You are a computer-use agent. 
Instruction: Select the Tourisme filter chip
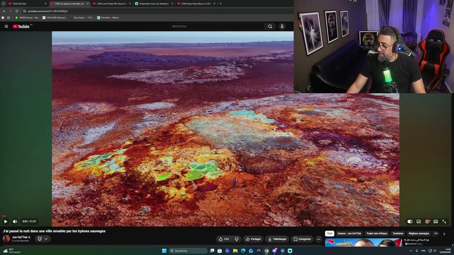coord(398,233)
